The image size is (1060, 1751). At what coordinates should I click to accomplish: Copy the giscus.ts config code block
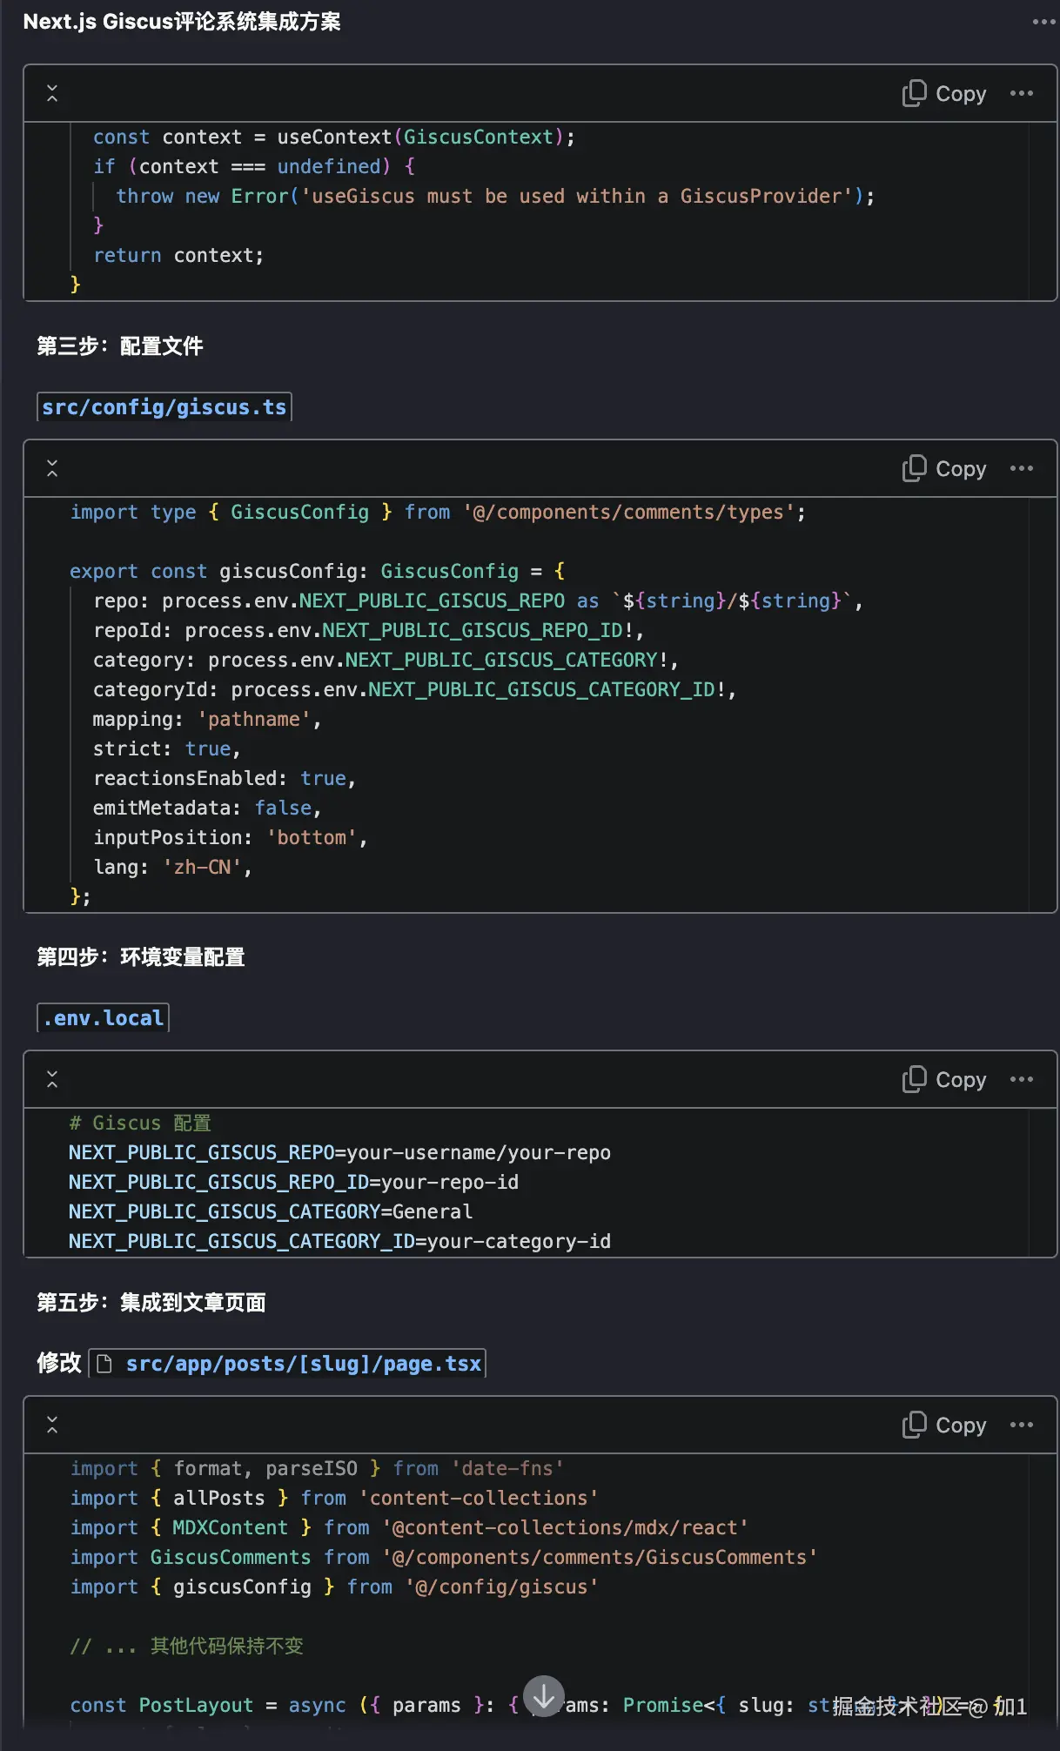[x=944, y=469]
